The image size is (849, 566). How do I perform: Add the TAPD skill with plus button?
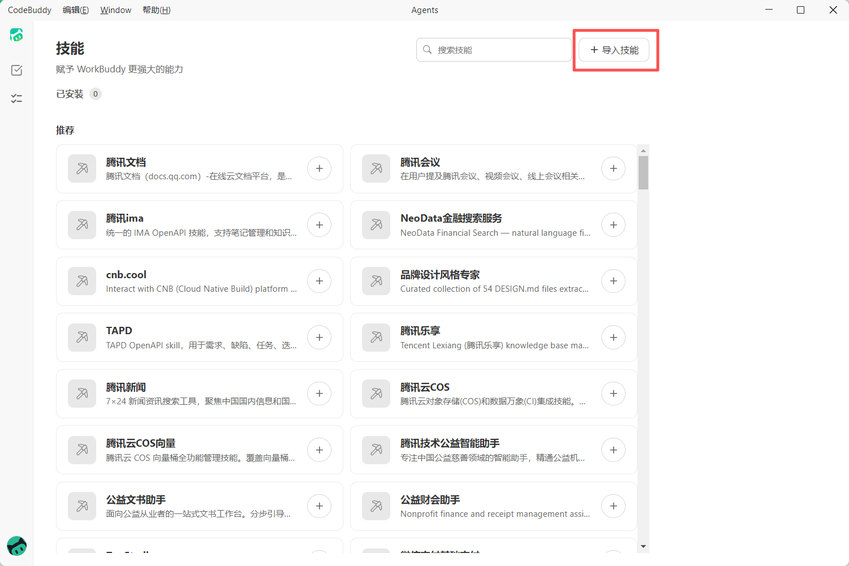point(320,338)
